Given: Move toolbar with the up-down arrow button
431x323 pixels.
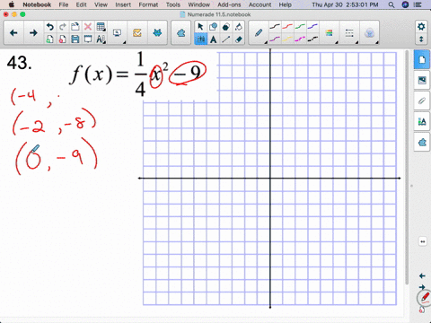Looking at the screenshot, I should click(421, 39).
